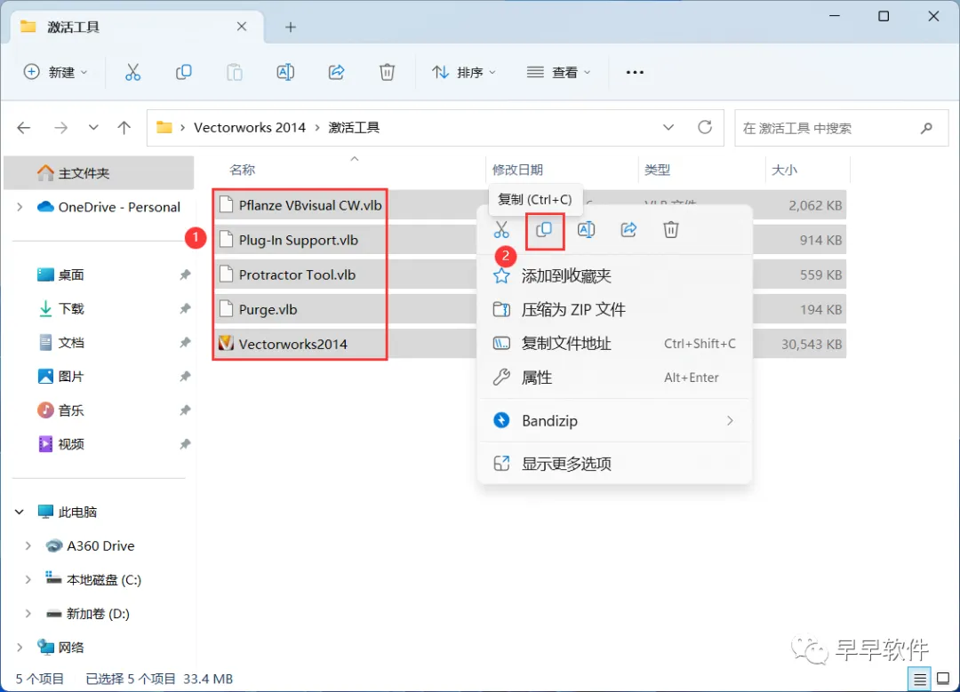
Task: Click Cut icon in context menu
Action: [501, 230]
